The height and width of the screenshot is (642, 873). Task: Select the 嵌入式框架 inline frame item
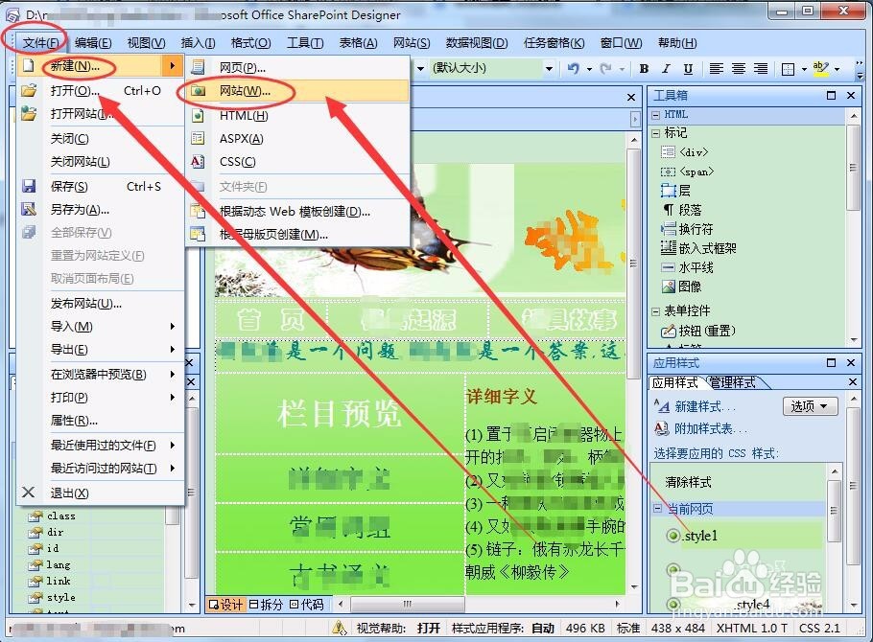pos(698,248)
